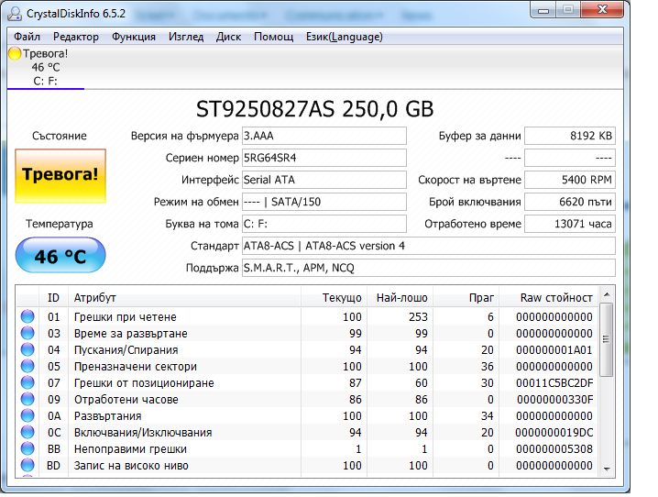
Task: Select the C: F: disk tab
Action: pyautogui.click(x=46, y=67)
